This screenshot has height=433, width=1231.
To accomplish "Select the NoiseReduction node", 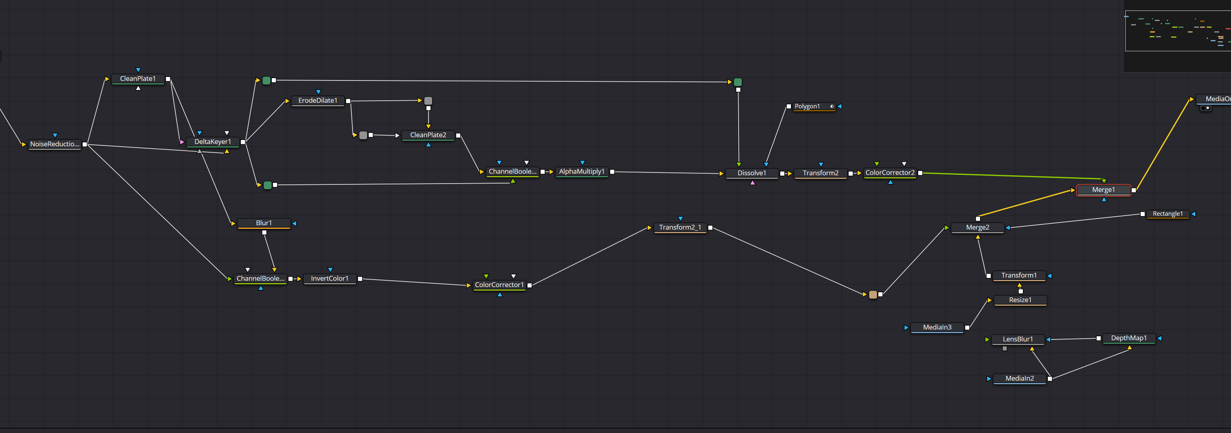I will click(54, 144).
